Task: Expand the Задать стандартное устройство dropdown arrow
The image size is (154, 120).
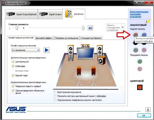Action: (x=123, y=27)
